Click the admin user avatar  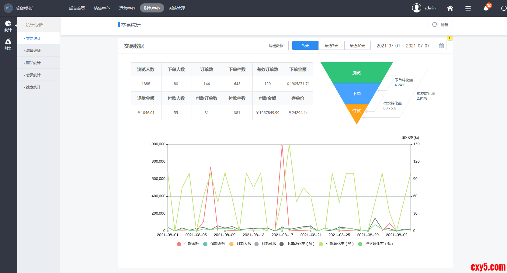(x=416, y=8)
